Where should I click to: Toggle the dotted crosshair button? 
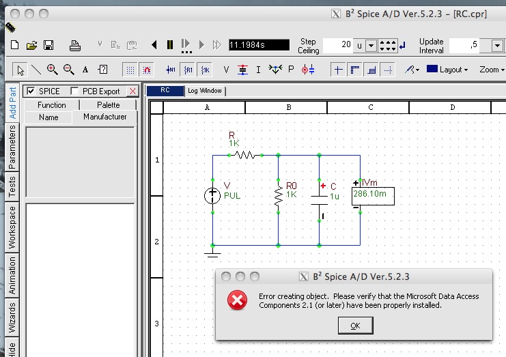(x=389, y=70)
